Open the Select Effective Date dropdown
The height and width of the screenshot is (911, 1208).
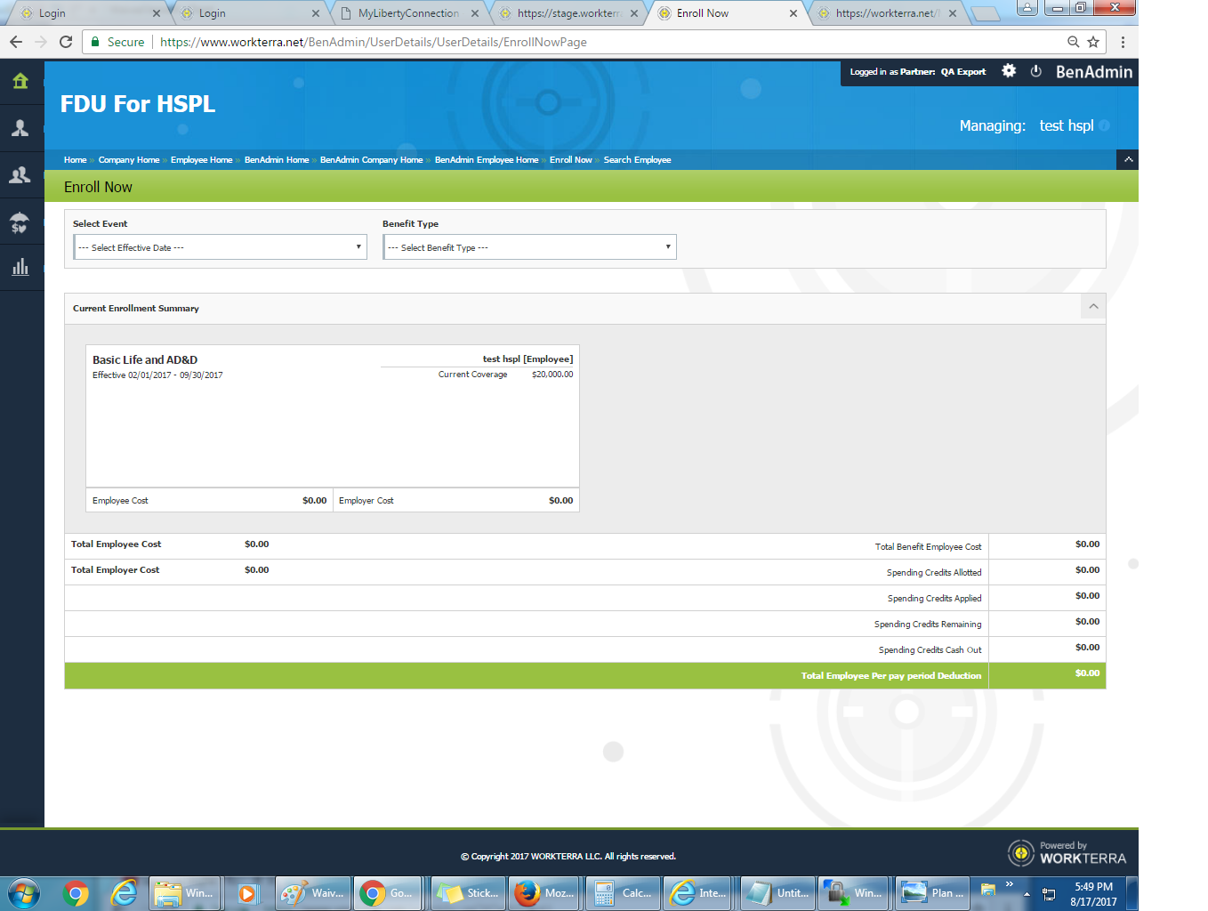[x=220, y=247]
